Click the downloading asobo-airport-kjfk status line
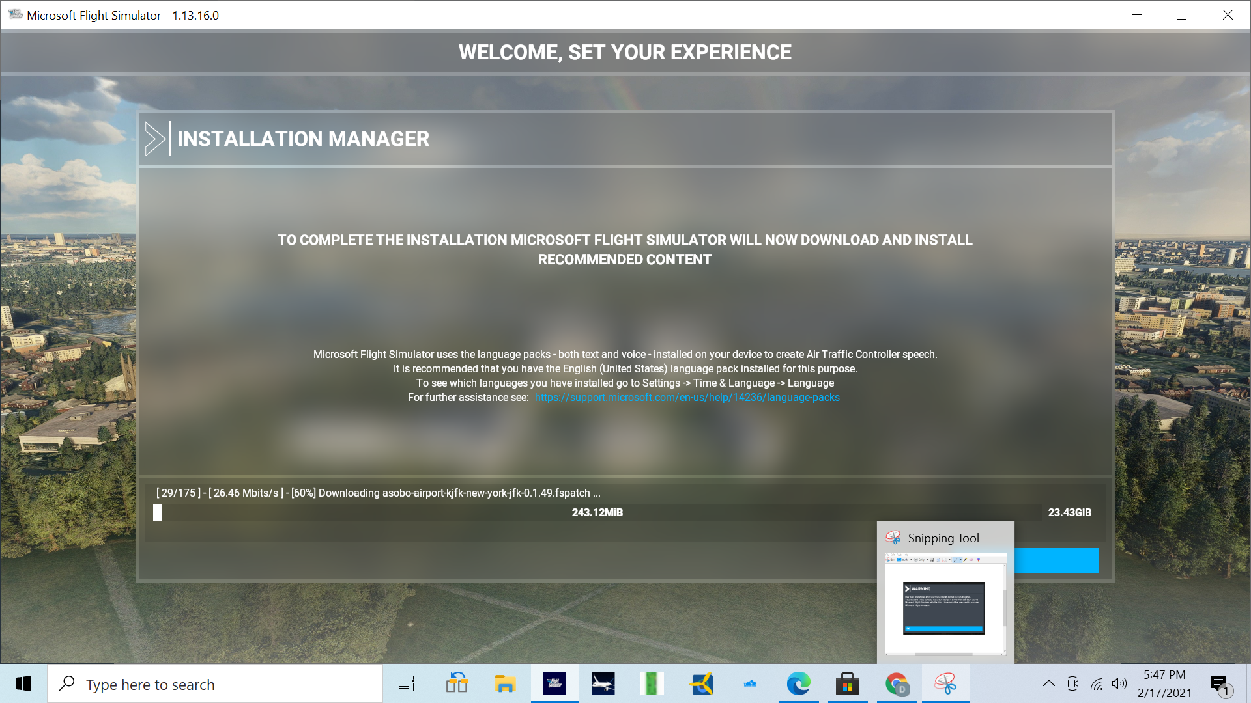Viewport: 1251px width, 703px height. click(x=379, y=493)
